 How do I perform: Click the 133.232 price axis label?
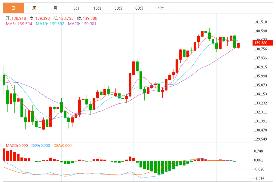pos(260,103)
